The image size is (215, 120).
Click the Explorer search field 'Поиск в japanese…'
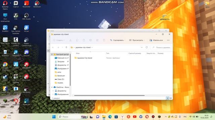[161, 47]
